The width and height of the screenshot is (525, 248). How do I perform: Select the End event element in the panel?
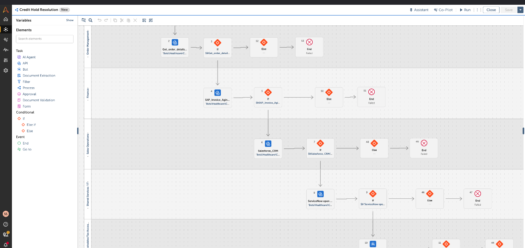click(23, 143)
